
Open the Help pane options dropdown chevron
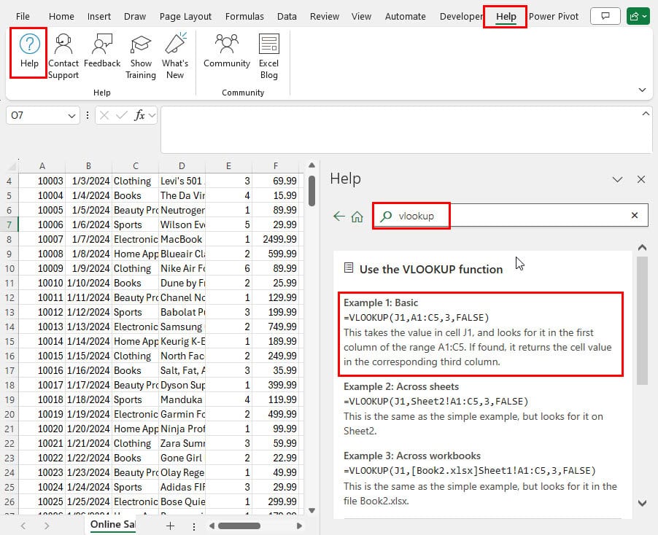617,180
